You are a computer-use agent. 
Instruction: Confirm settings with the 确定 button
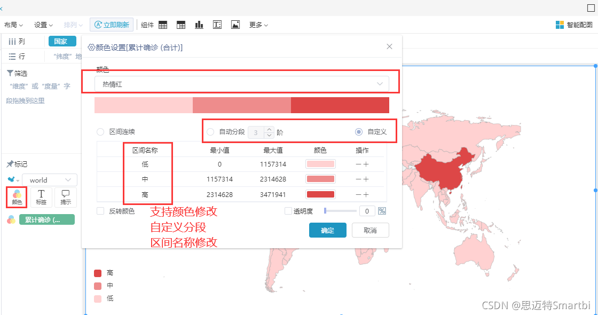[x=327, y=230]
